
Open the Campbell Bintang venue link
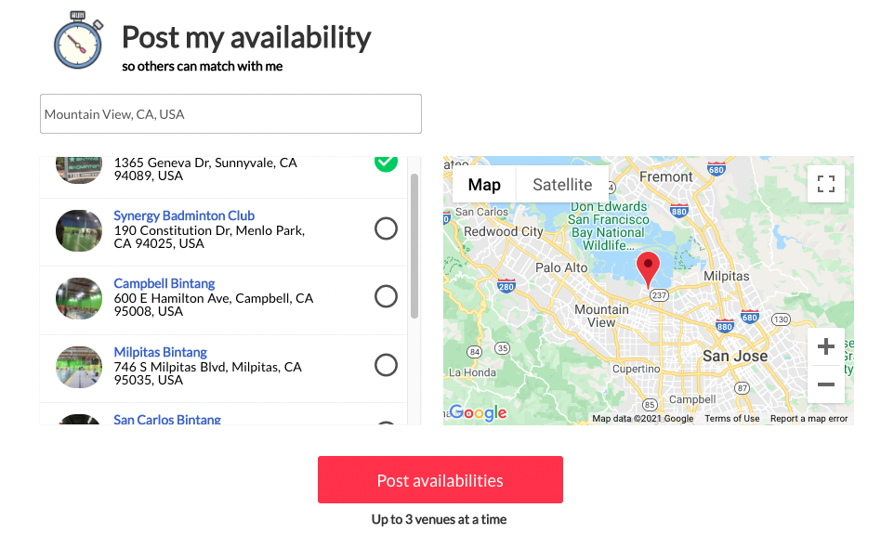pos(164,283)
